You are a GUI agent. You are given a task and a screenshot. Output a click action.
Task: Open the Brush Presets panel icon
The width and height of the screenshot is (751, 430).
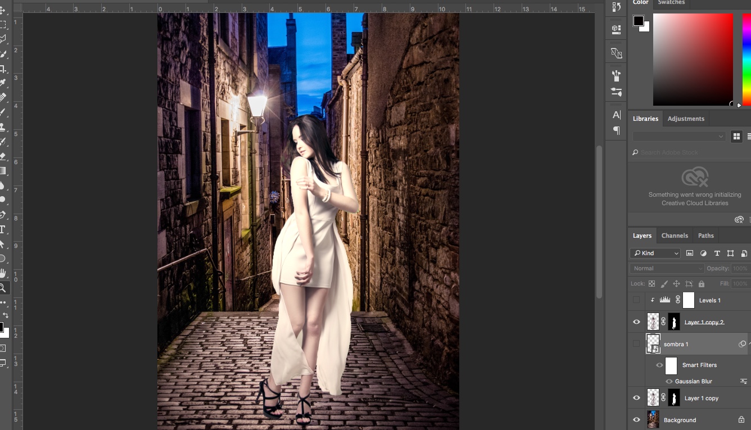[x=616, y=75]
